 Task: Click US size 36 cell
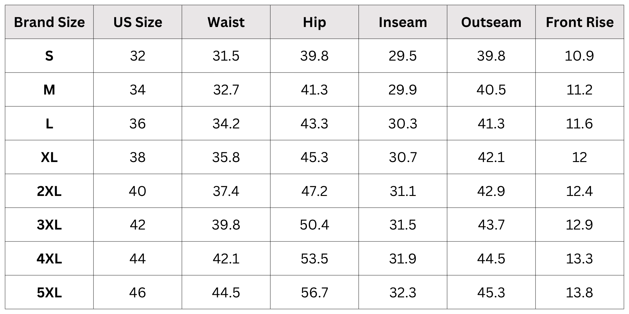tap(138, 123)
